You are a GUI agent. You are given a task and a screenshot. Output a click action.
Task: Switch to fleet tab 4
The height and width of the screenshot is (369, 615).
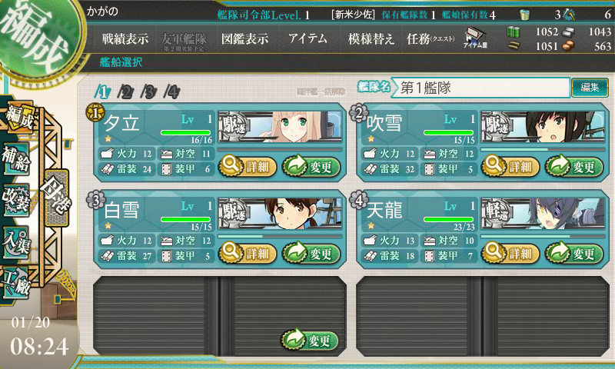coord(171,91)
